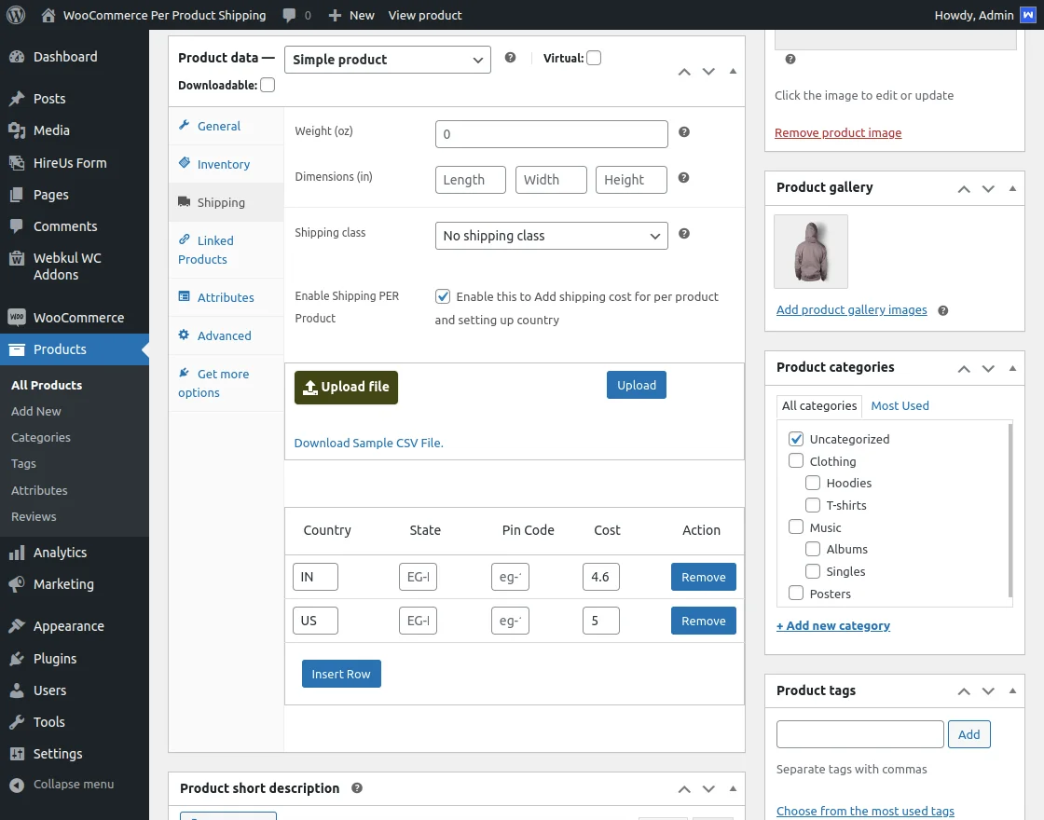
Task: Check the Clothing category checkbox
Action: (x=796, y=460)
